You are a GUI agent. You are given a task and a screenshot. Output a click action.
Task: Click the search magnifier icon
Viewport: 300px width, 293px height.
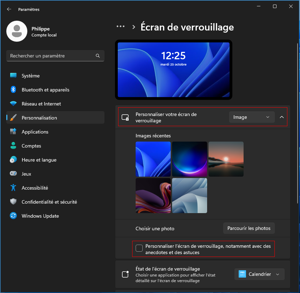[x=98, y=56]
